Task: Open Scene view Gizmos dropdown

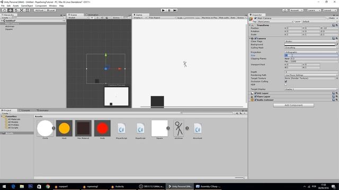Action: click(117, 17)
